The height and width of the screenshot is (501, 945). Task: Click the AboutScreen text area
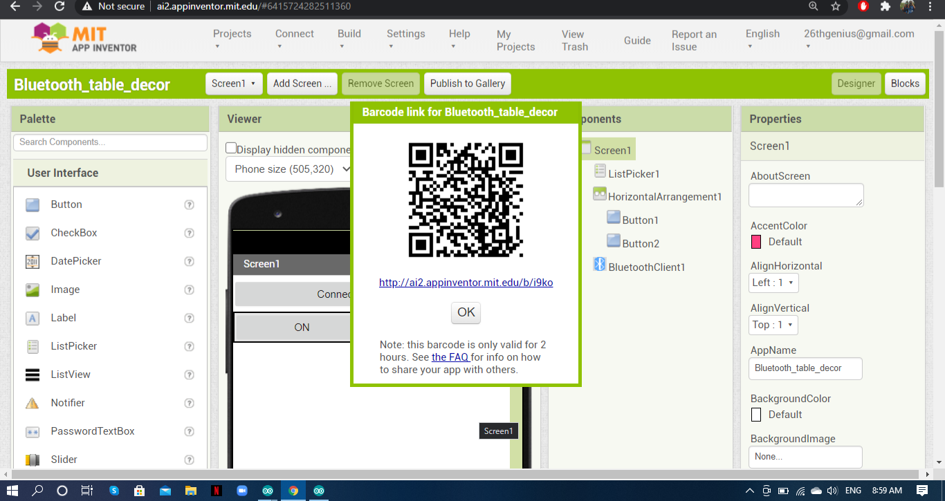click(806, 195)
